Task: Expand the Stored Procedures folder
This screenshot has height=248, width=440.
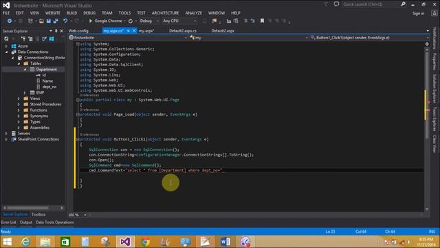Action: pos(19,104)
